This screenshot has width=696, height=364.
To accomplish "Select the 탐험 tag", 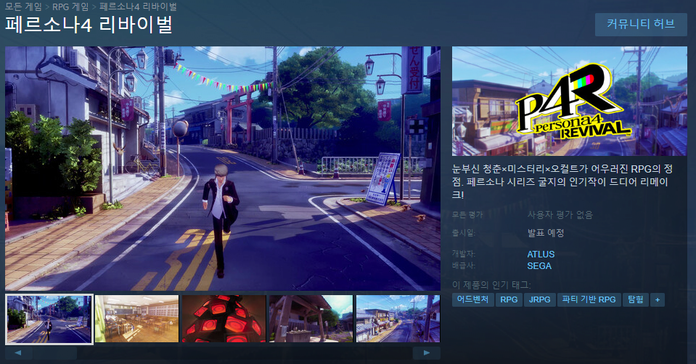I will click(635, 299).
